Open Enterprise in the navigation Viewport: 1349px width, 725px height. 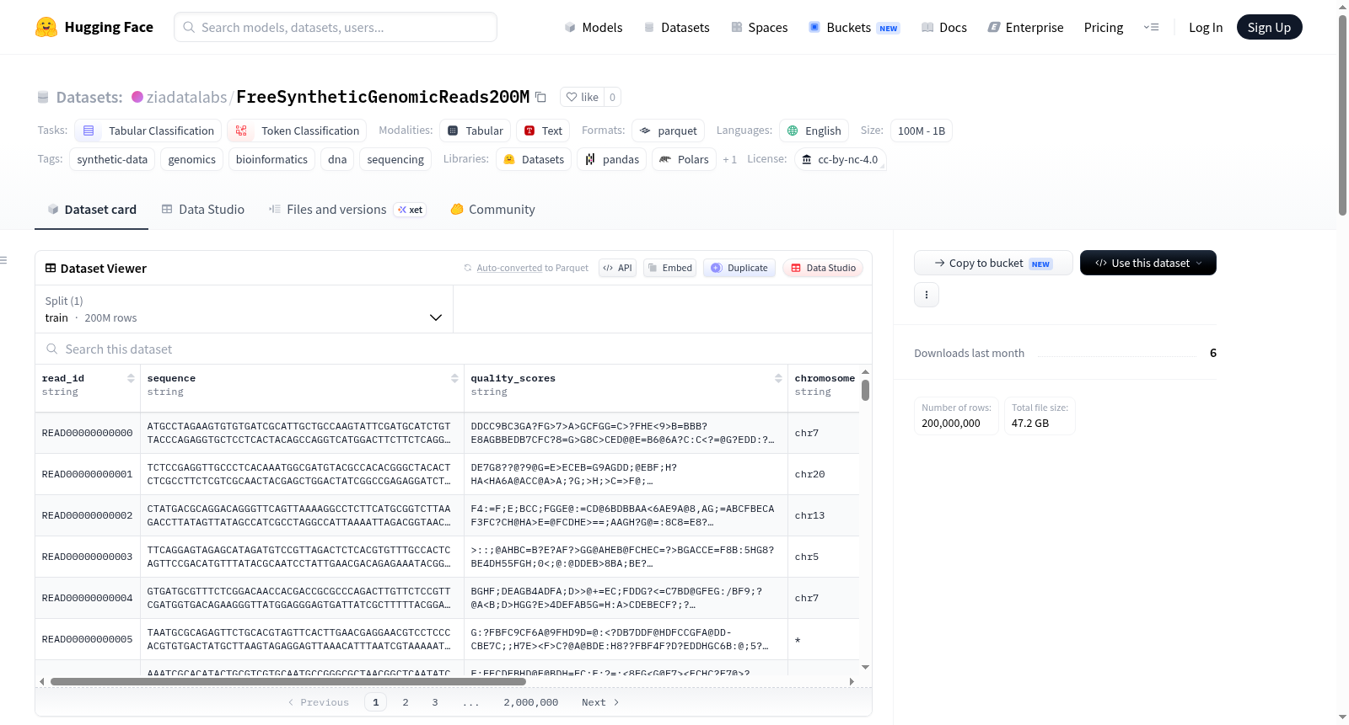point(1025,27)
